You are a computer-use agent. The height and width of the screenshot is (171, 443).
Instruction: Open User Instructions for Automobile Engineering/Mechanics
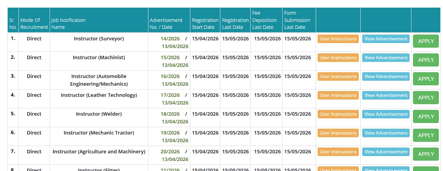(x=338, y=76)
